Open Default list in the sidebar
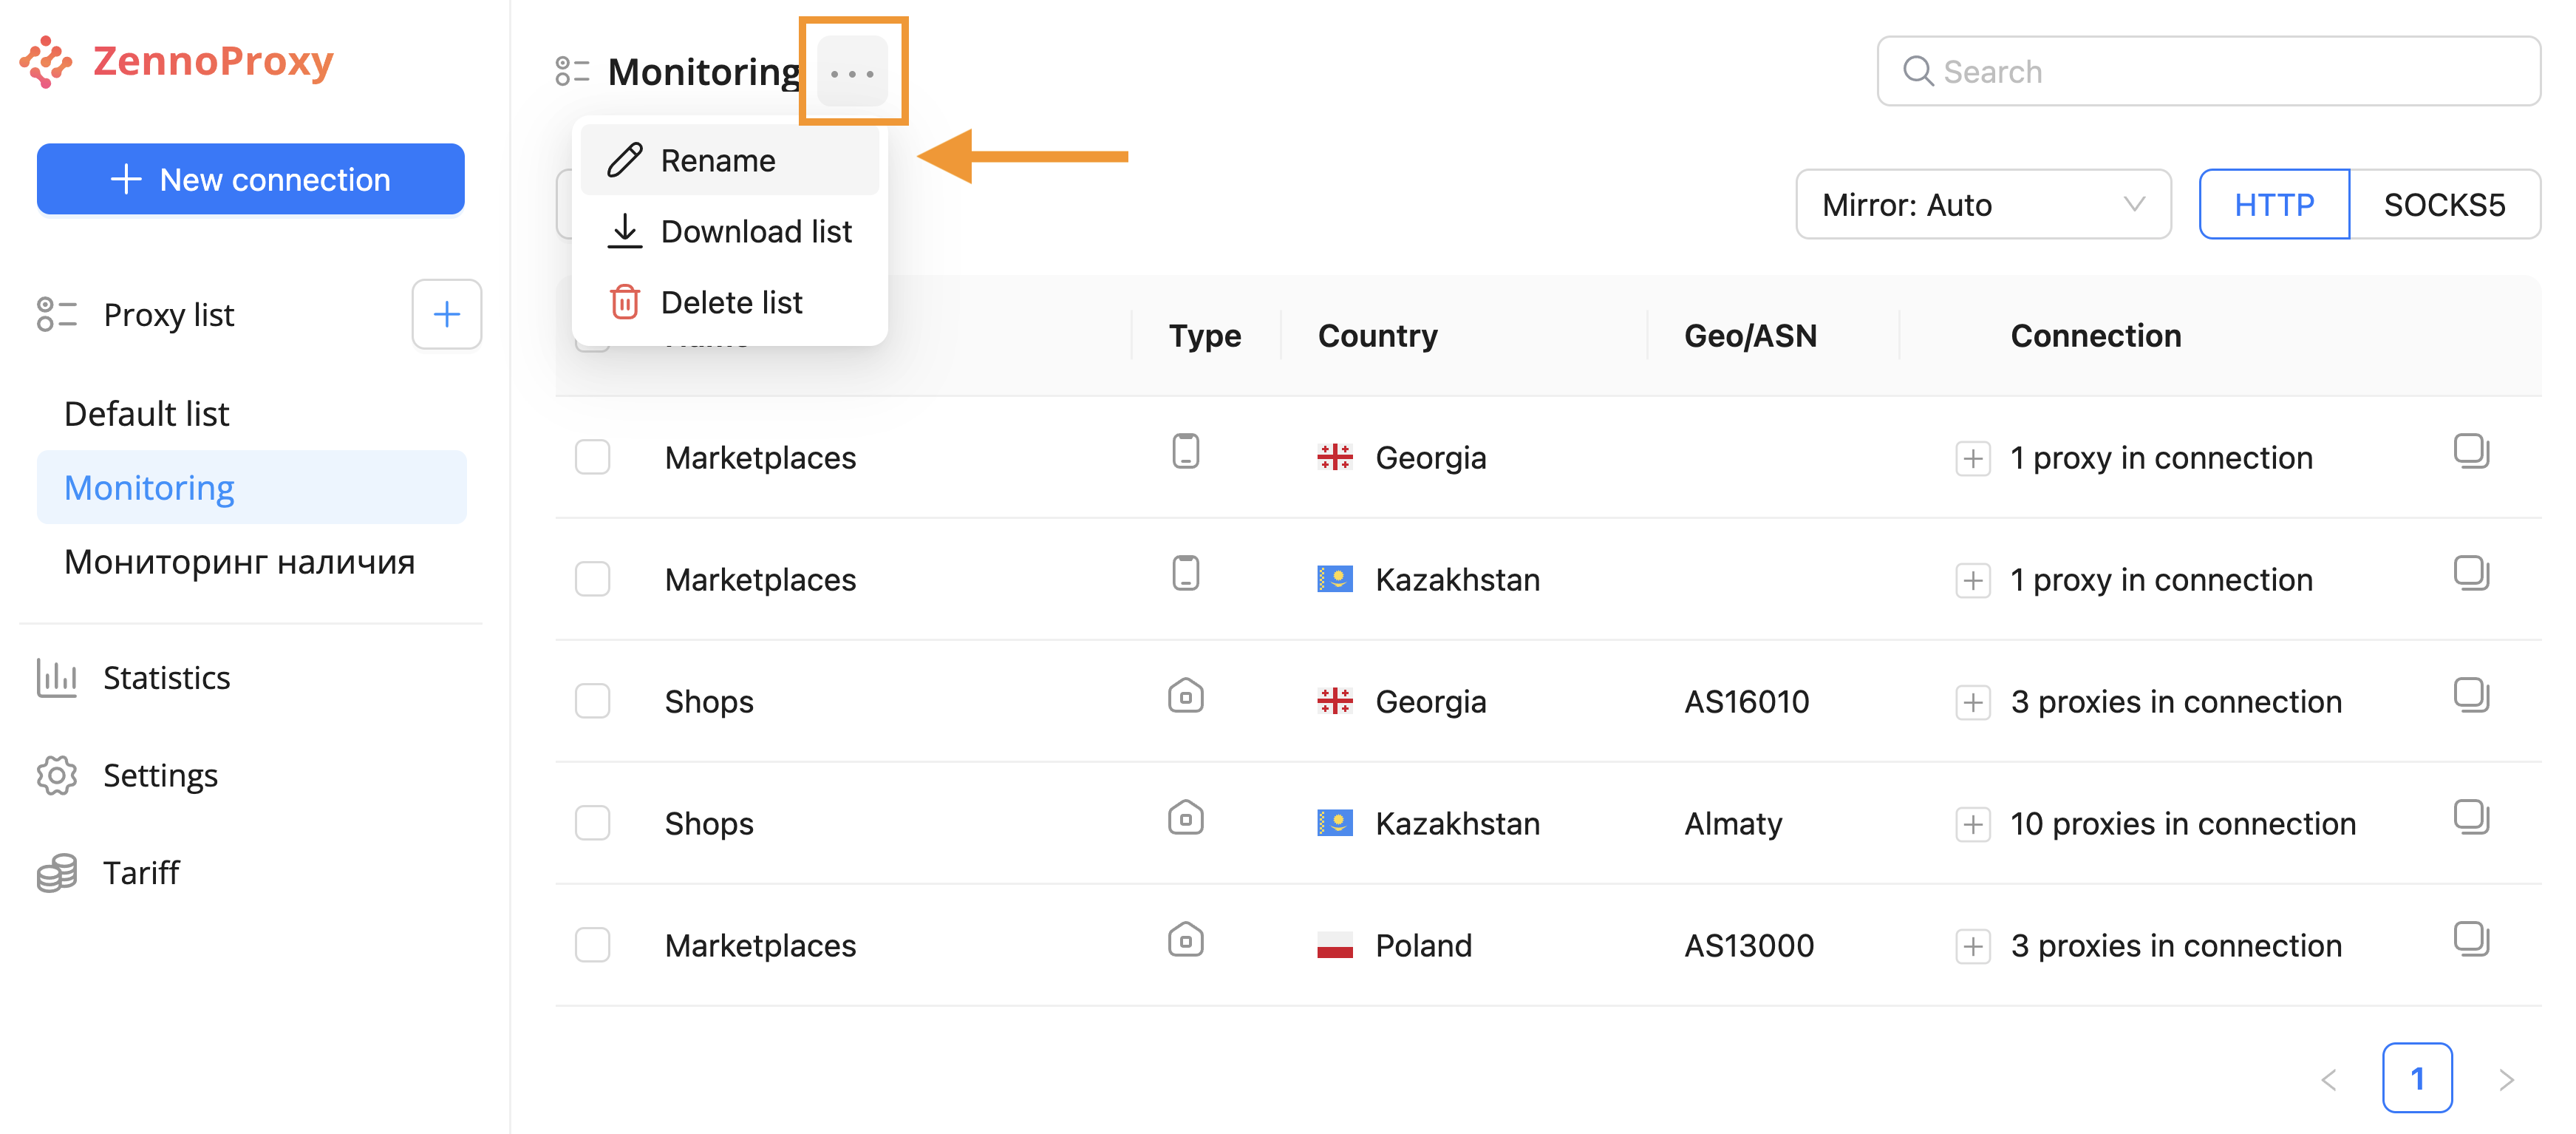Image resolution: width=2576 pixels, height=1134 pixels. pos(146,414)
